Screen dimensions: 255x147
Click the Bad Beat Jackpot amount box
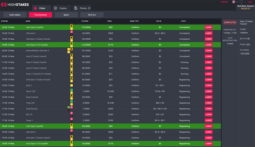click(246, 7)
